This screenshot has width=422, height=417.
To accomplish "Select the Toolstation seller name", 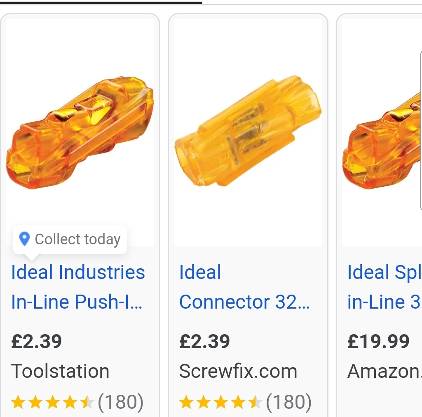I will pyautogui.click(x=60, y=371).
